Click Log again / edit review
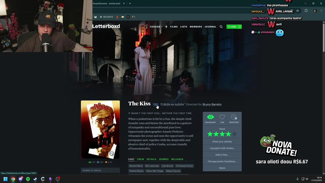The width and height of the screenshot is (325, 183). point(222,148)
